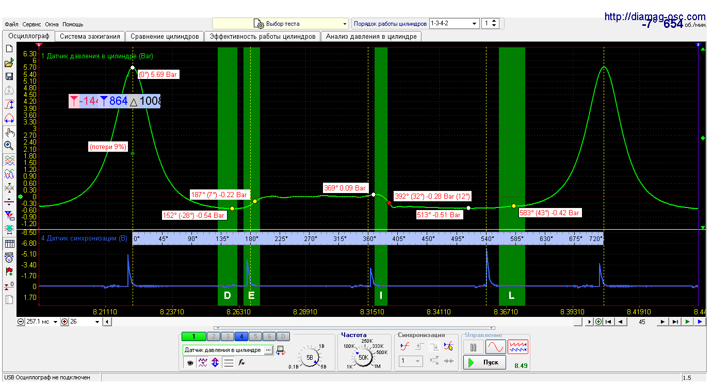Click the 50K frequency knob
The height and width of the screenshot is (384, 713).
[x=363, y=357]
